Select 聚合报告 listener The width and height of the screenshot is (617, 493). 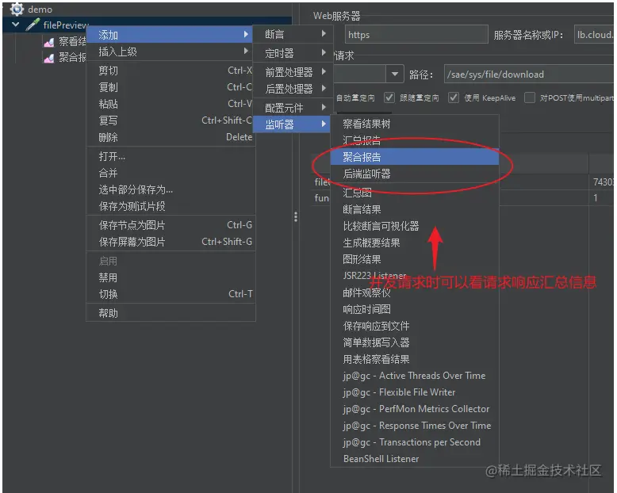point(415,157)
